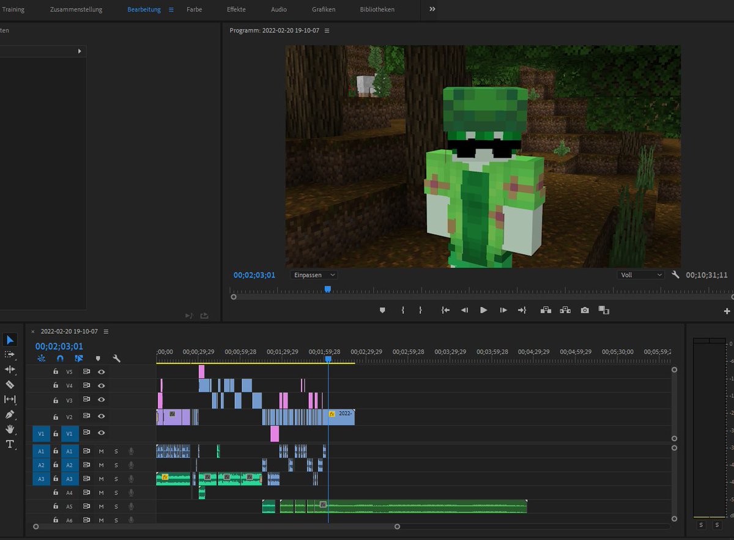734x540 pixels.
Task: Toggle nest sequence insert mode
Action: click(x=42, y=359)
